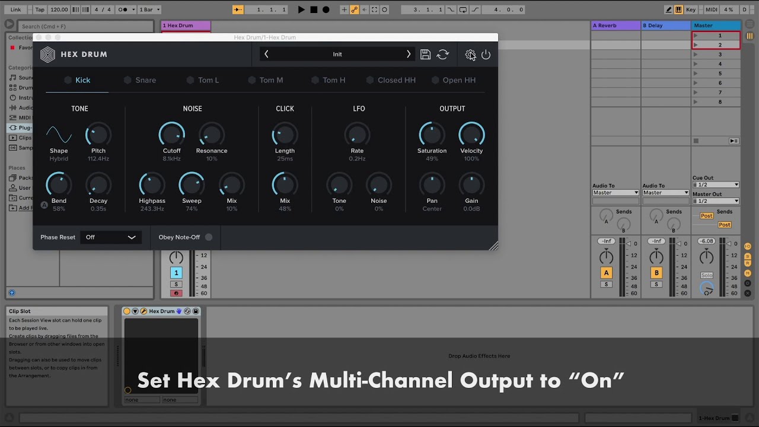
Task: Click the device save preset icon
Action: tap(196, 311)
